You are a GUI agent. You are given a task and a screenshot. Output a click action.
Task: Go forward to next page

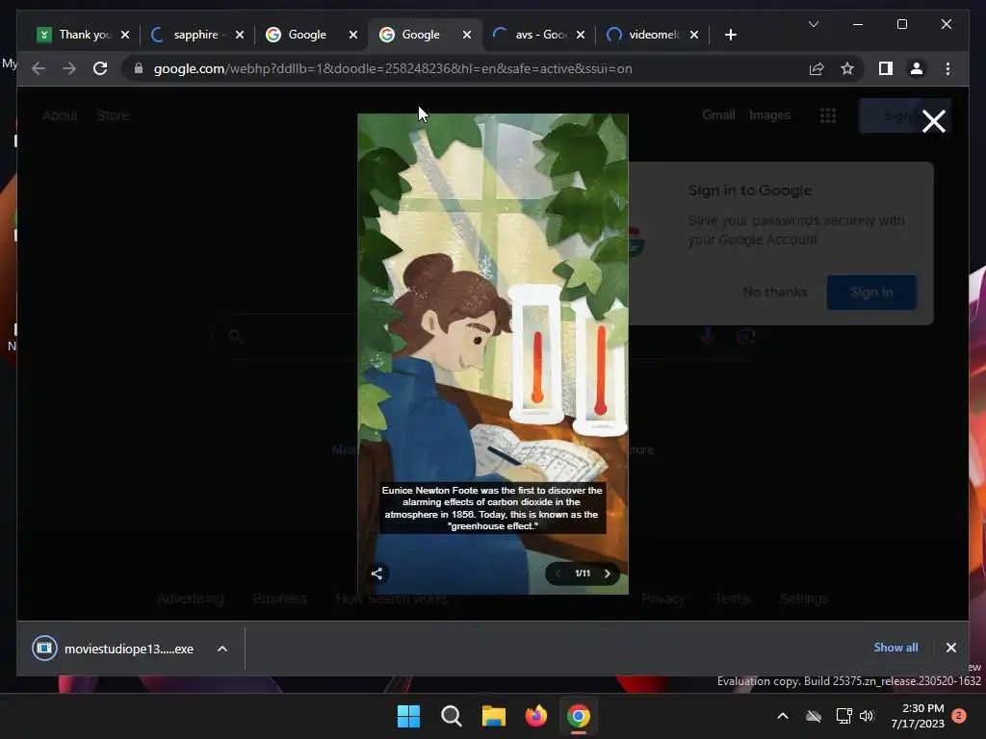[69, 68]
